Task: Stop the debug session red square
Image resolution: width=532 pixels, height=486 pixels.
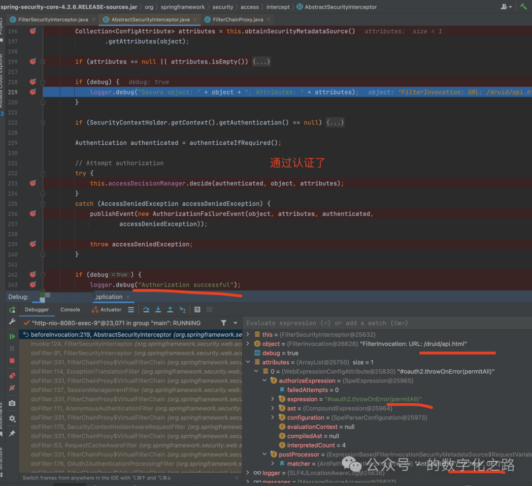Action: pos(12,361)
